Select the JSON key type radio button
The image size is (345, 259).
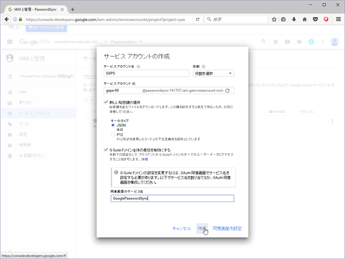point(113,125)
